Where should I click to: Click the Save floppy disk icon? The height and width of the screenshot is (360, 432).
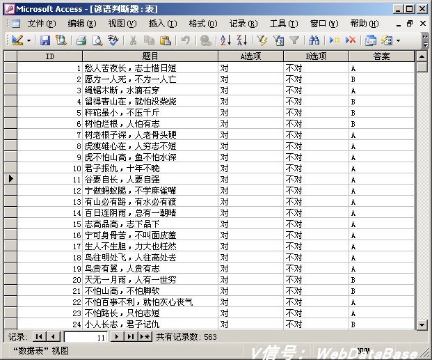(45, 40)
